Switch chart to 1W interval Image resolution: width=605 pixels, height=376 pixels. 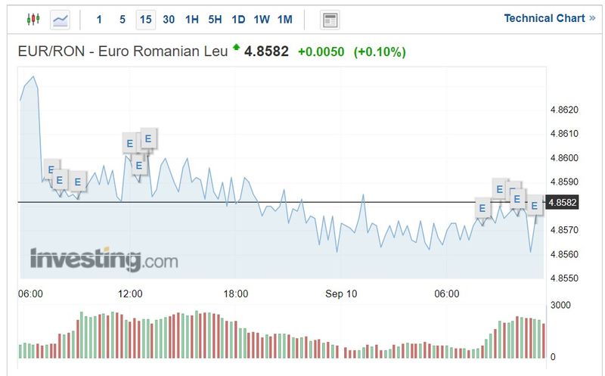[262, 20]
